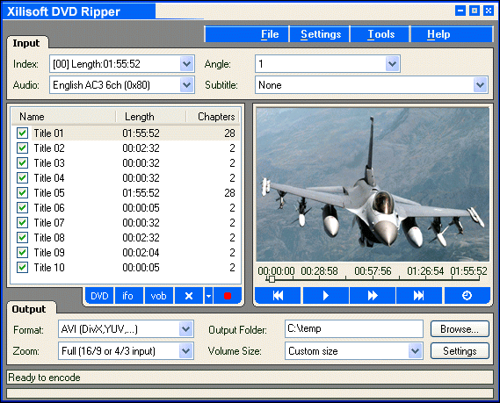500x403 pixels.
Task: Expand the Subtitle dropdown
Action: [x=481, y=85]
